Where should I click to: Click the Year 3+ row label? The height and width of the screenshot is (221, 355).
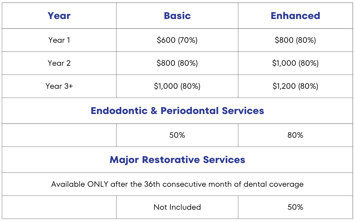tap(59, 86)
